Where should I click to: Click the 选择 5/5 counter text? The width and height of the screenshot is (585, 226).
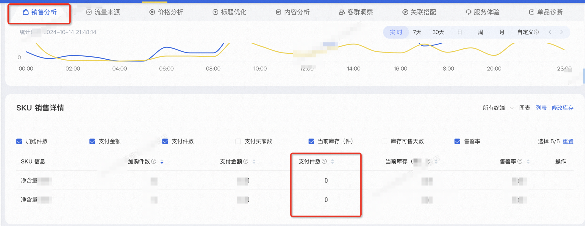549,141
